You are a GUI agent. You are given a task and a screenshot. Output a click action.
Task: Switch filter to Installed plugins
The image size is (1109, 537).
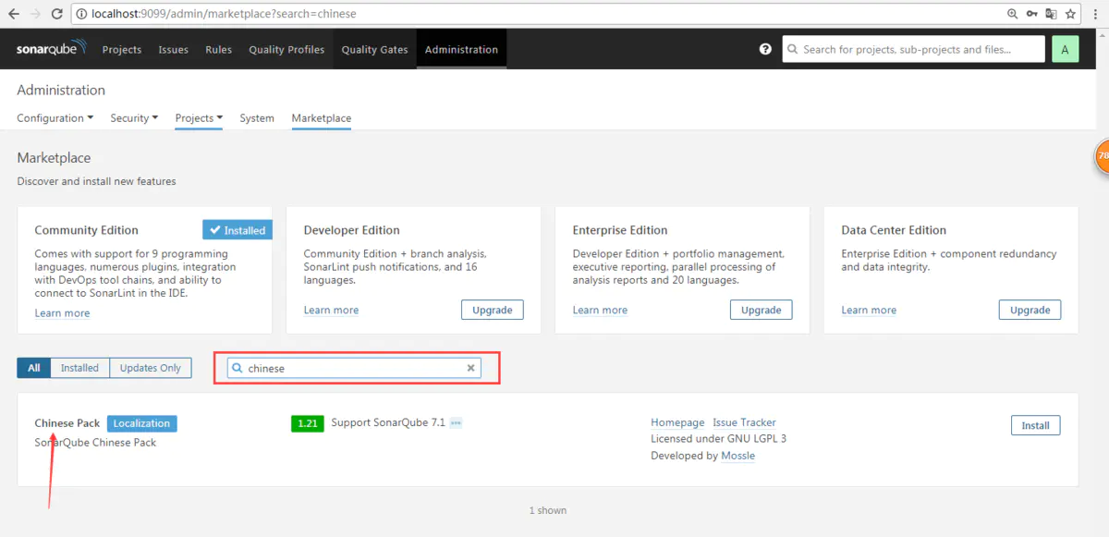click(x=79, y=368)
